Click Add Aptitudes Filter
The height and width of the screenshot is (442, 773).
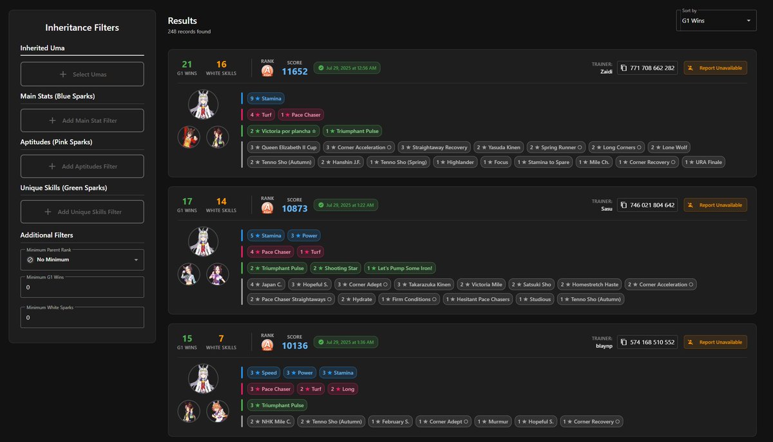pos(82,166)
